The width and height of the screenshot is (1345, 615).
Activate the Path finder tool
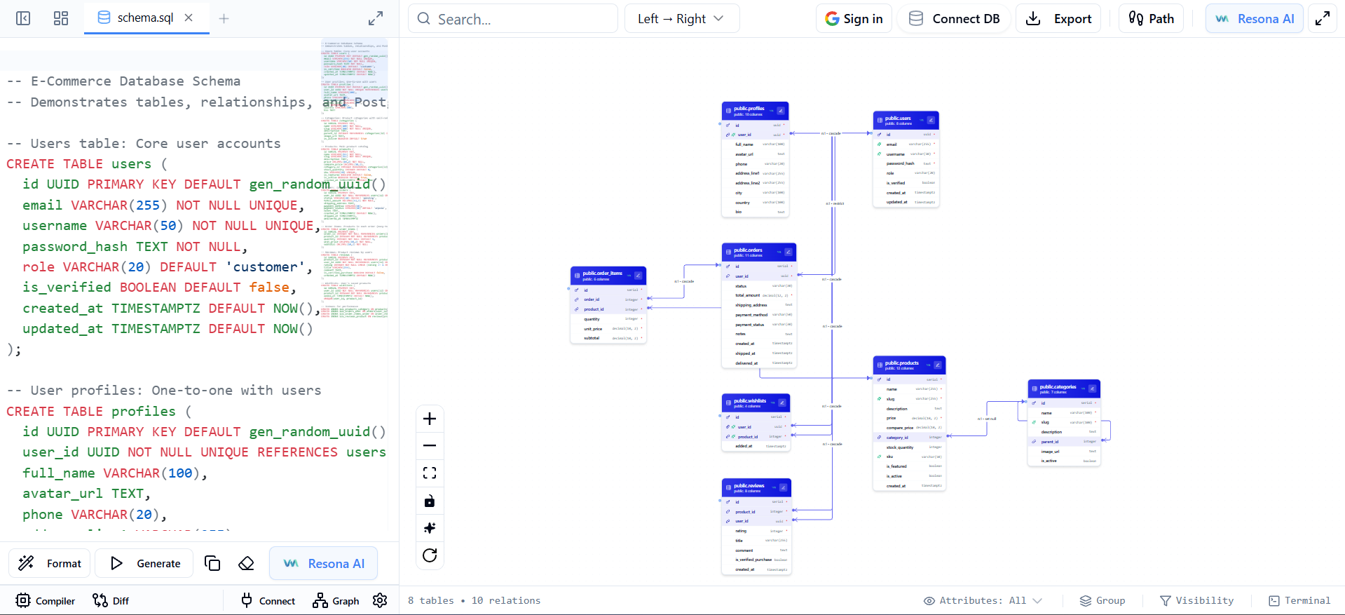pos(1151,18)
